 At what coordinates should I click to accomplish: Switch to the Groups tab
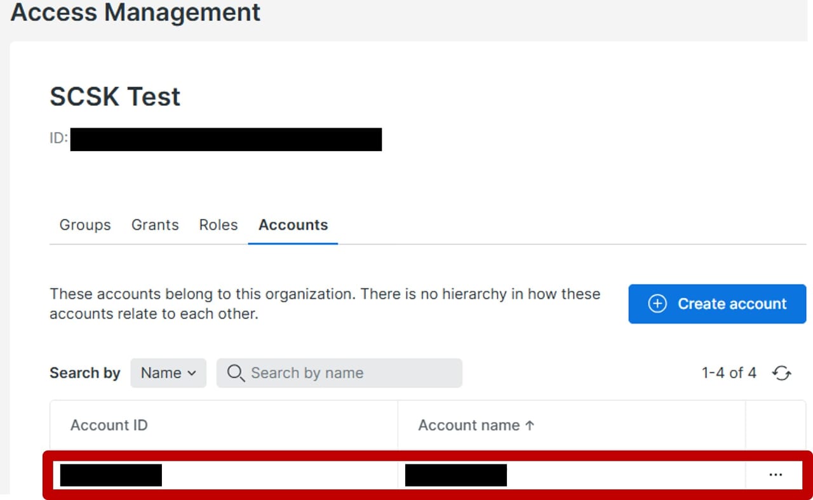point(85,225)
